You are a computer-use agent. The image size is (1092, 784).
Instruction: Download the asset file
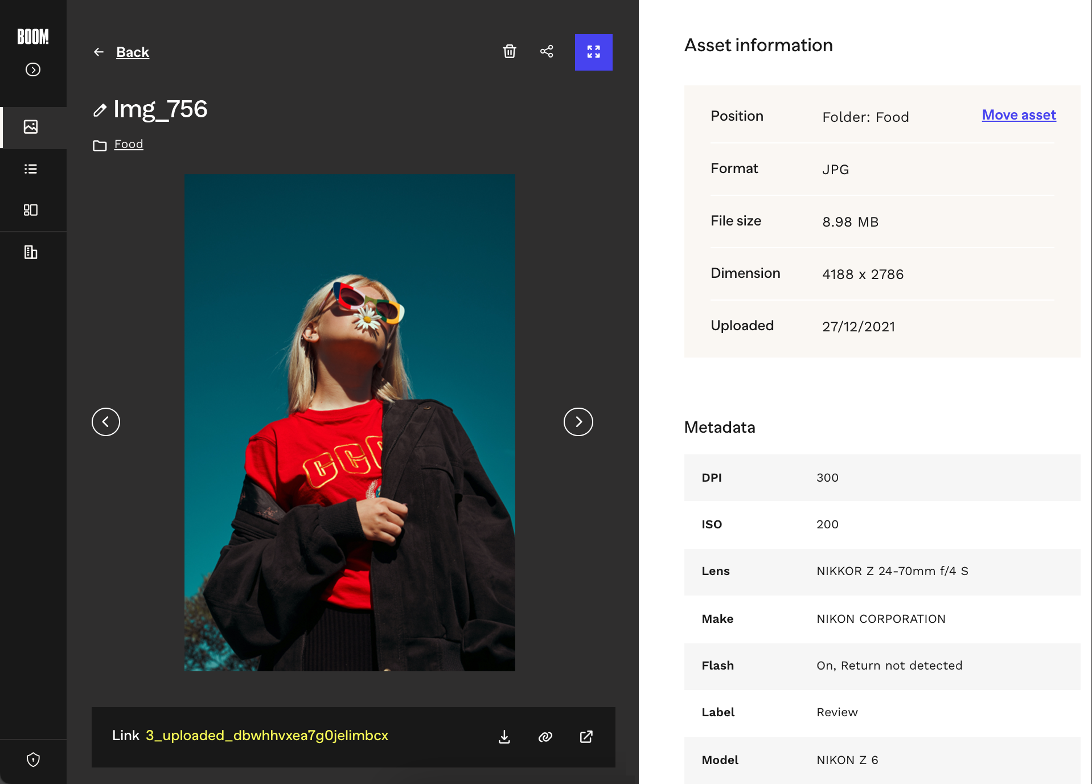pyautogui.click(x=503, y=736)
